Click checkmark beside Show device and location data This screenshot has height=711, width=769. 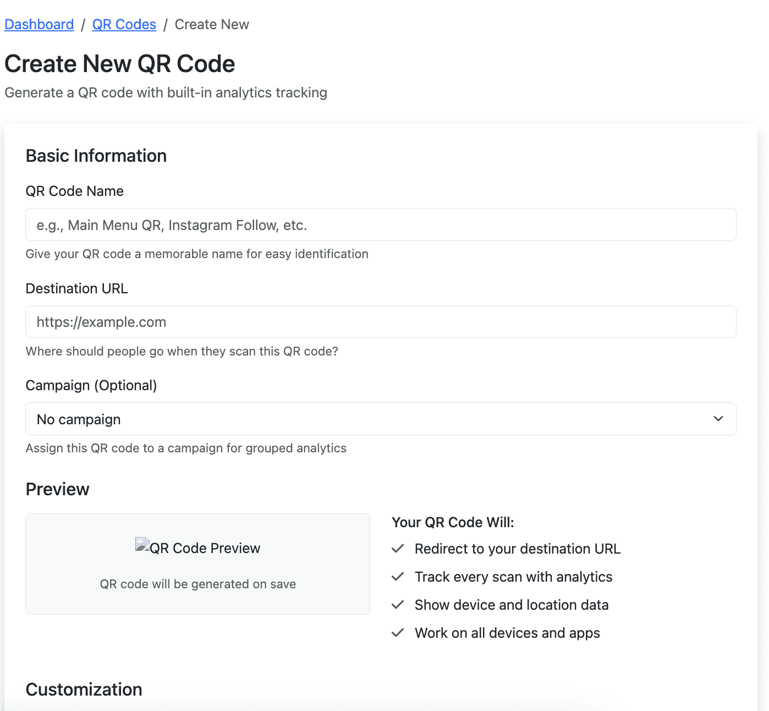[x=398, y=605]
